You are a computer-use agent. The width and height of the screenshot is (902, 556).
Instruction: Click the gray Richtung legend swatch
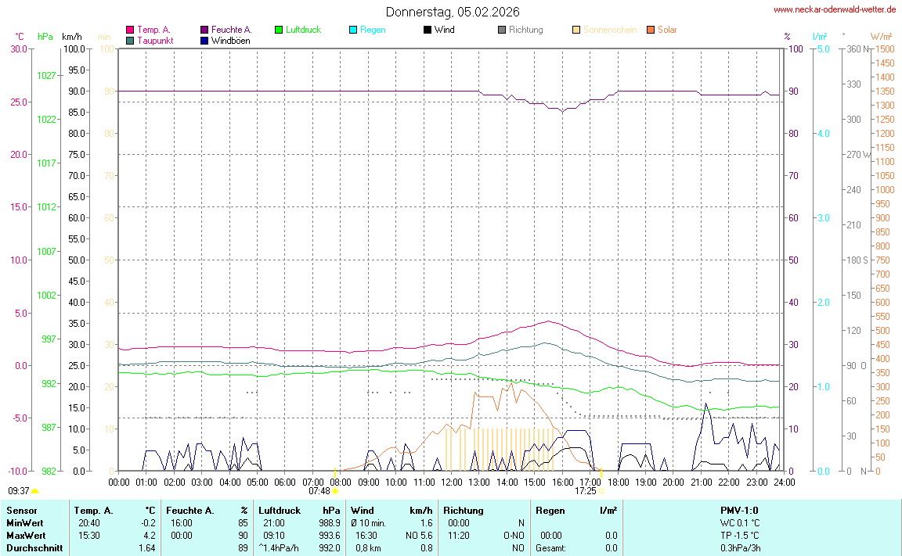point(502,30)
